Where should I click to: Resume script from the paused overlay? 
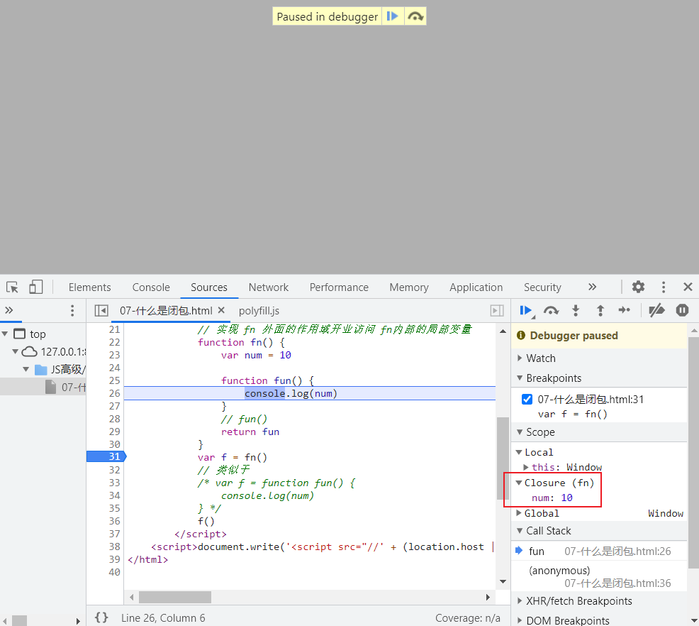(392, 16)
